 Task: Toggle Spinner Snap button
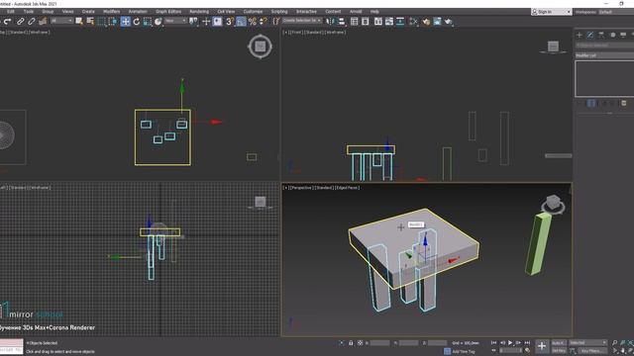pos(263,22)
